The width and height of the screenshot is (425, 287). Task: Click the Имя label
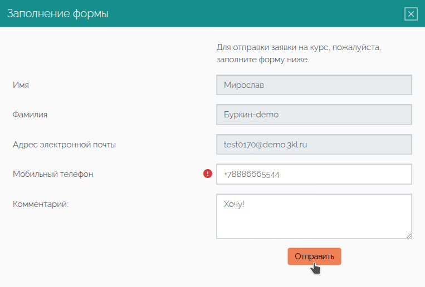[21, 85]
